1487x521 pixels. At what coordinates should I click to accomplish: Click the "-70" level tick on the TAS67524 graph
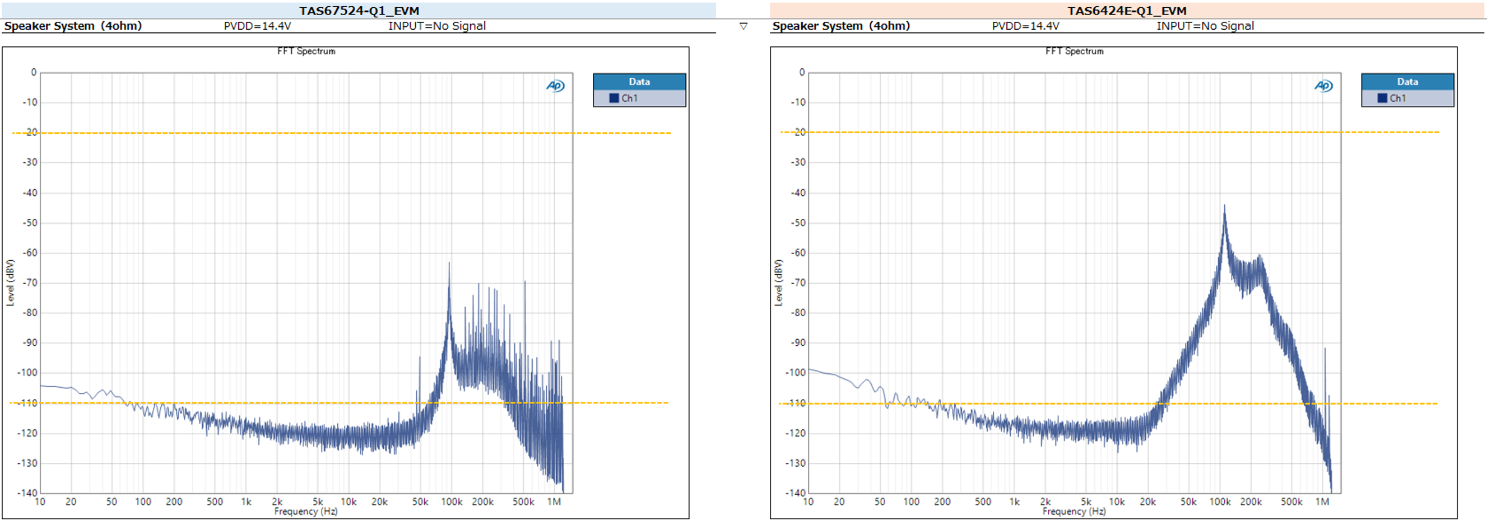click(30, 283)
